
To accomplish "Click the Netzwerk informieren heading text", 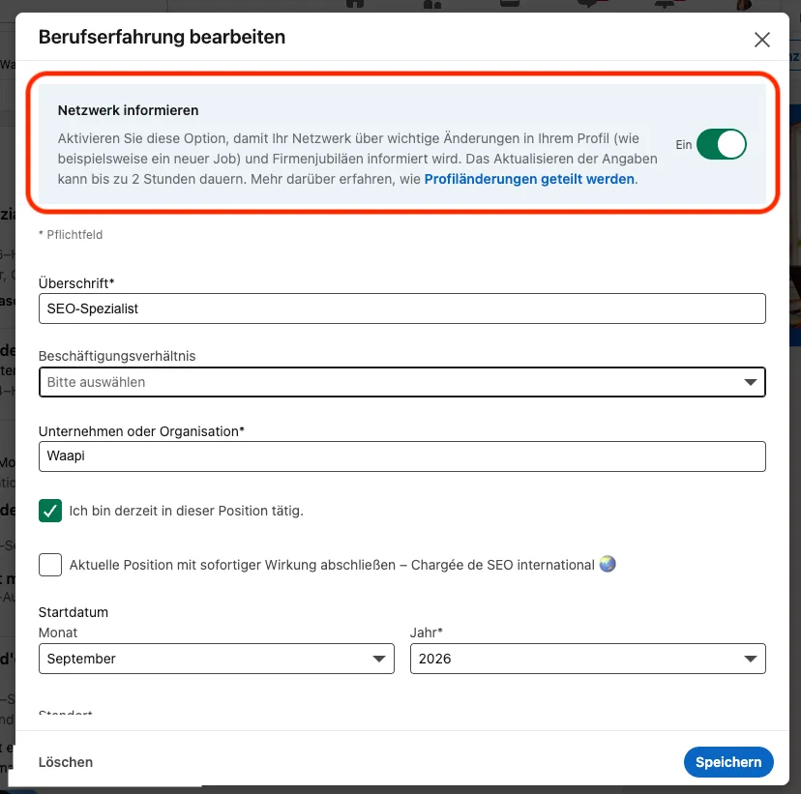I will click(x=128, y=110).
